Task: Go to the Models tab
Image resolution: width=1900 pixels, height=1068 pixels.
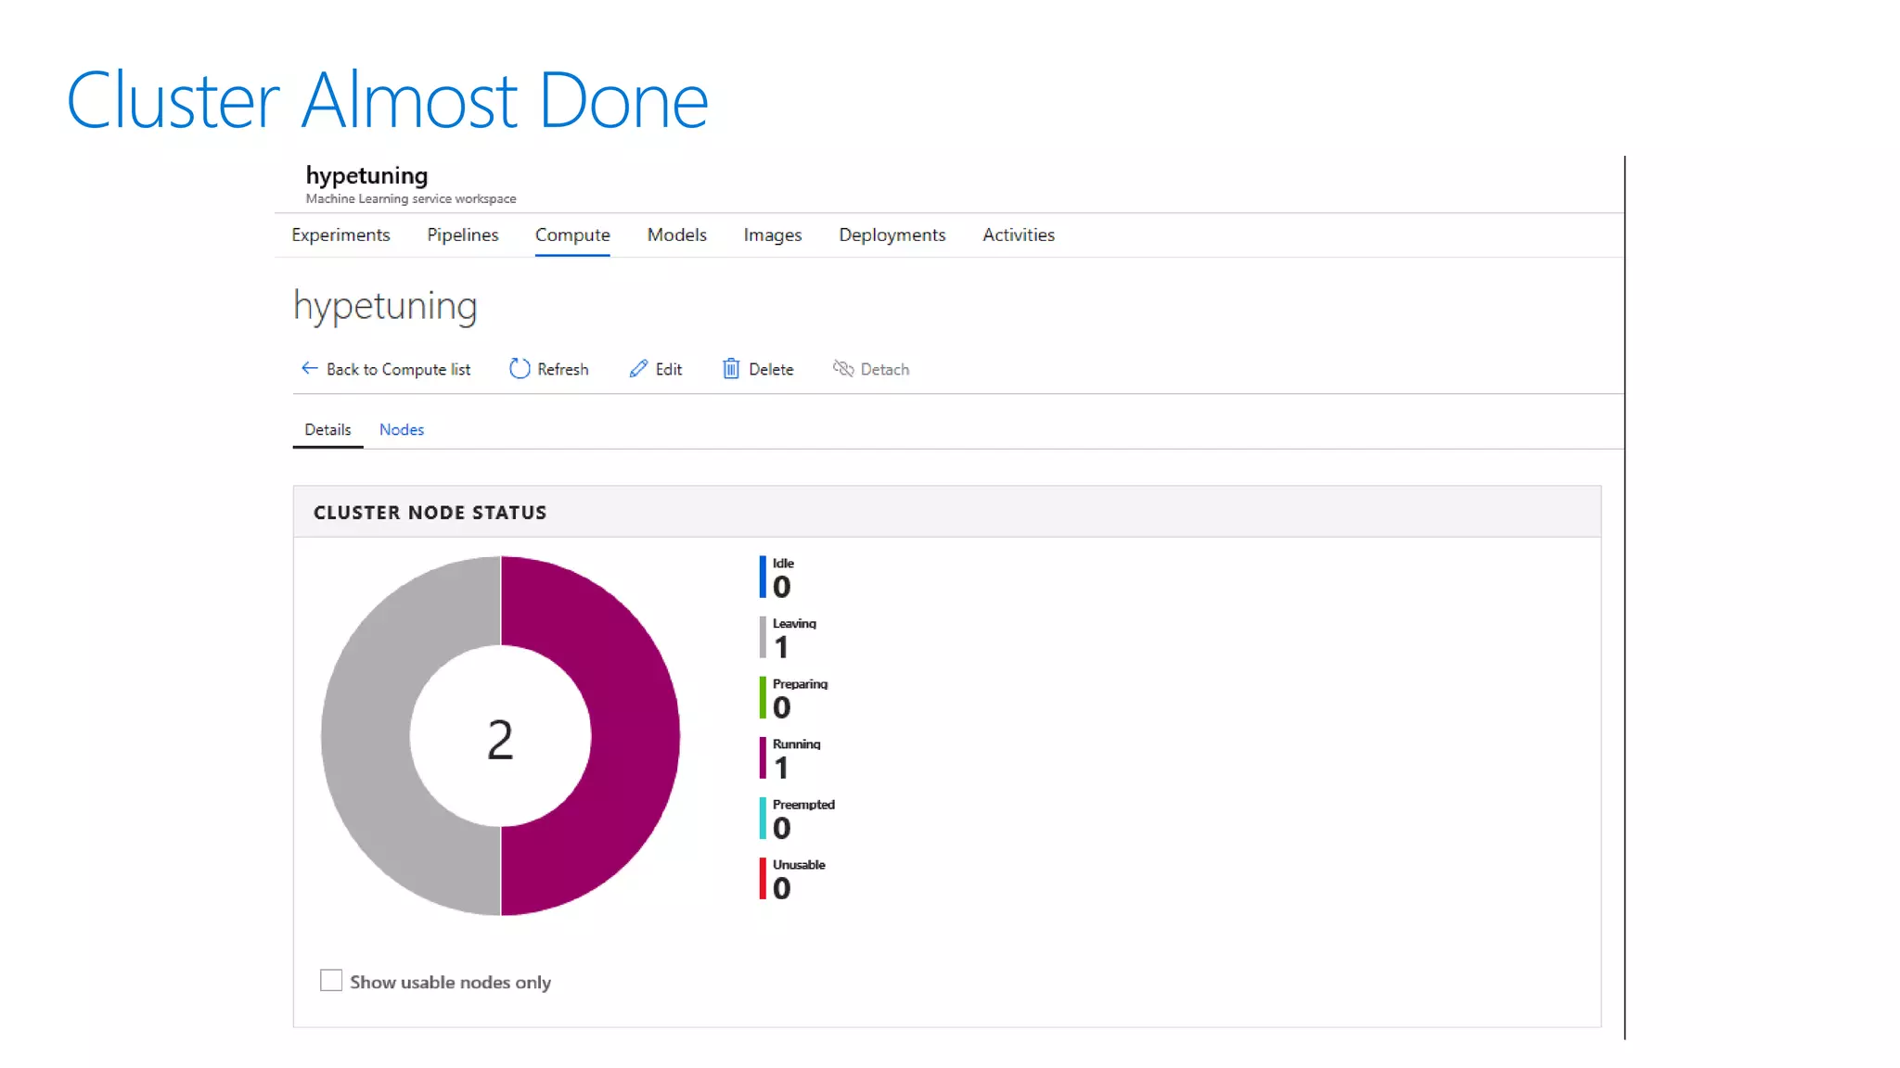Action: pos(676,235)
